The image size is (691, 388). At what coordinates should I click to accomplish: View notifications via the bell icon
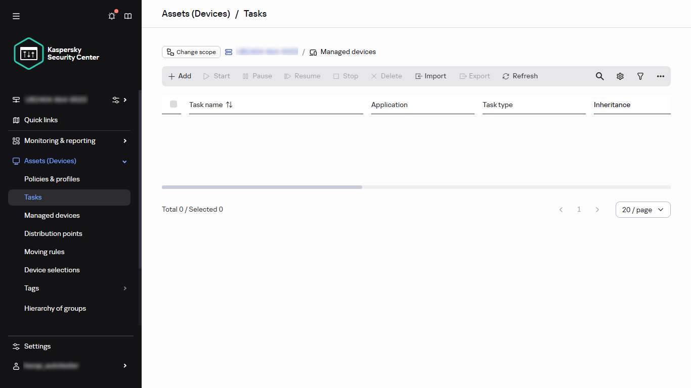pyautogui.click(x=111, y=16)
